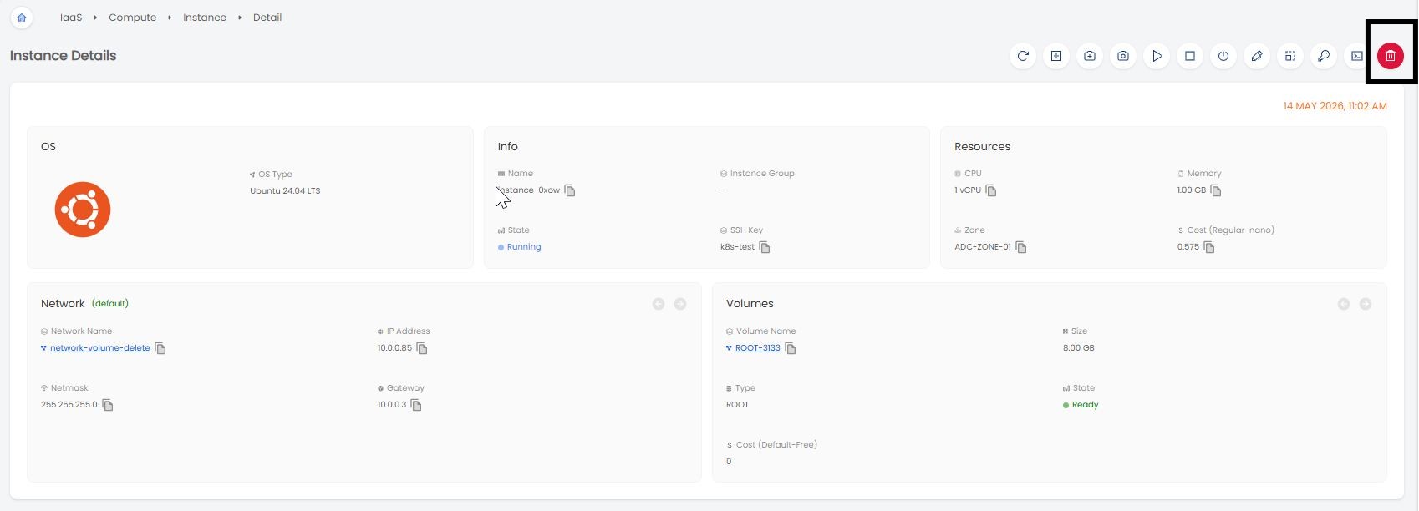
Task: Click the 1 vCPU value text
Action: 968,190
